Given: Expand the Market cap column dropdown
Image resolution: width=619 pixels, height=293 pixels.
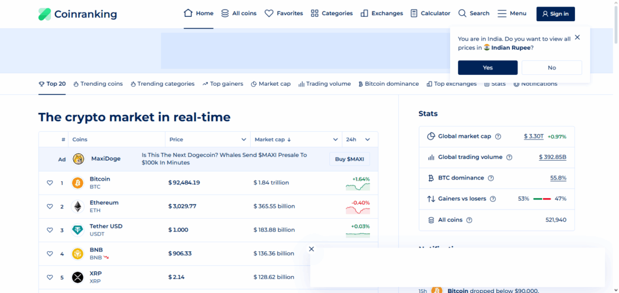Looking at the screenshot, I should pos(335,140).
